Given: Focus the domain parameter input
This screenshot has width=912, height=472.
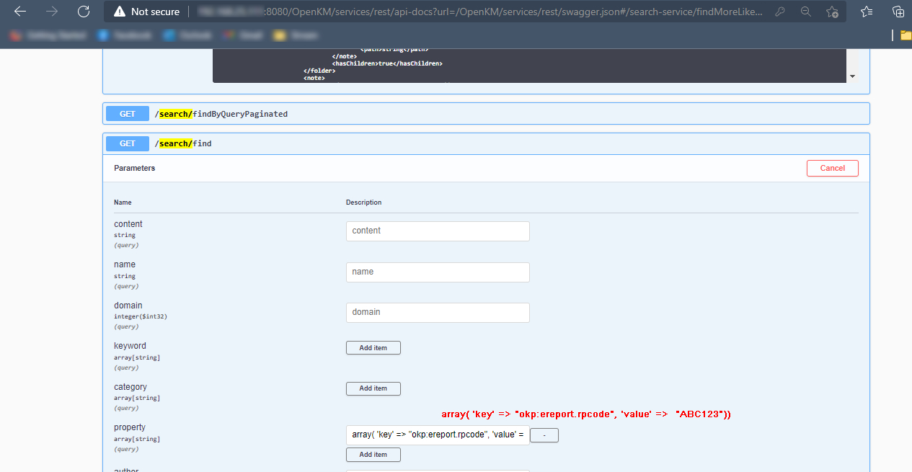Looking at the screenshot, I should pyautogui.click(x=438, y=313).
